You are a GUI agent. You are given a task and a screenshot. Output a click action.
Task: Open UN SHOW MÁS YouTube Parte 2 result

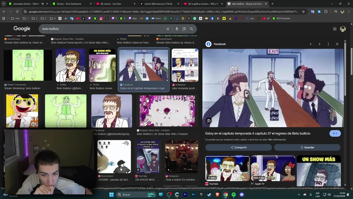coord(148,156)
